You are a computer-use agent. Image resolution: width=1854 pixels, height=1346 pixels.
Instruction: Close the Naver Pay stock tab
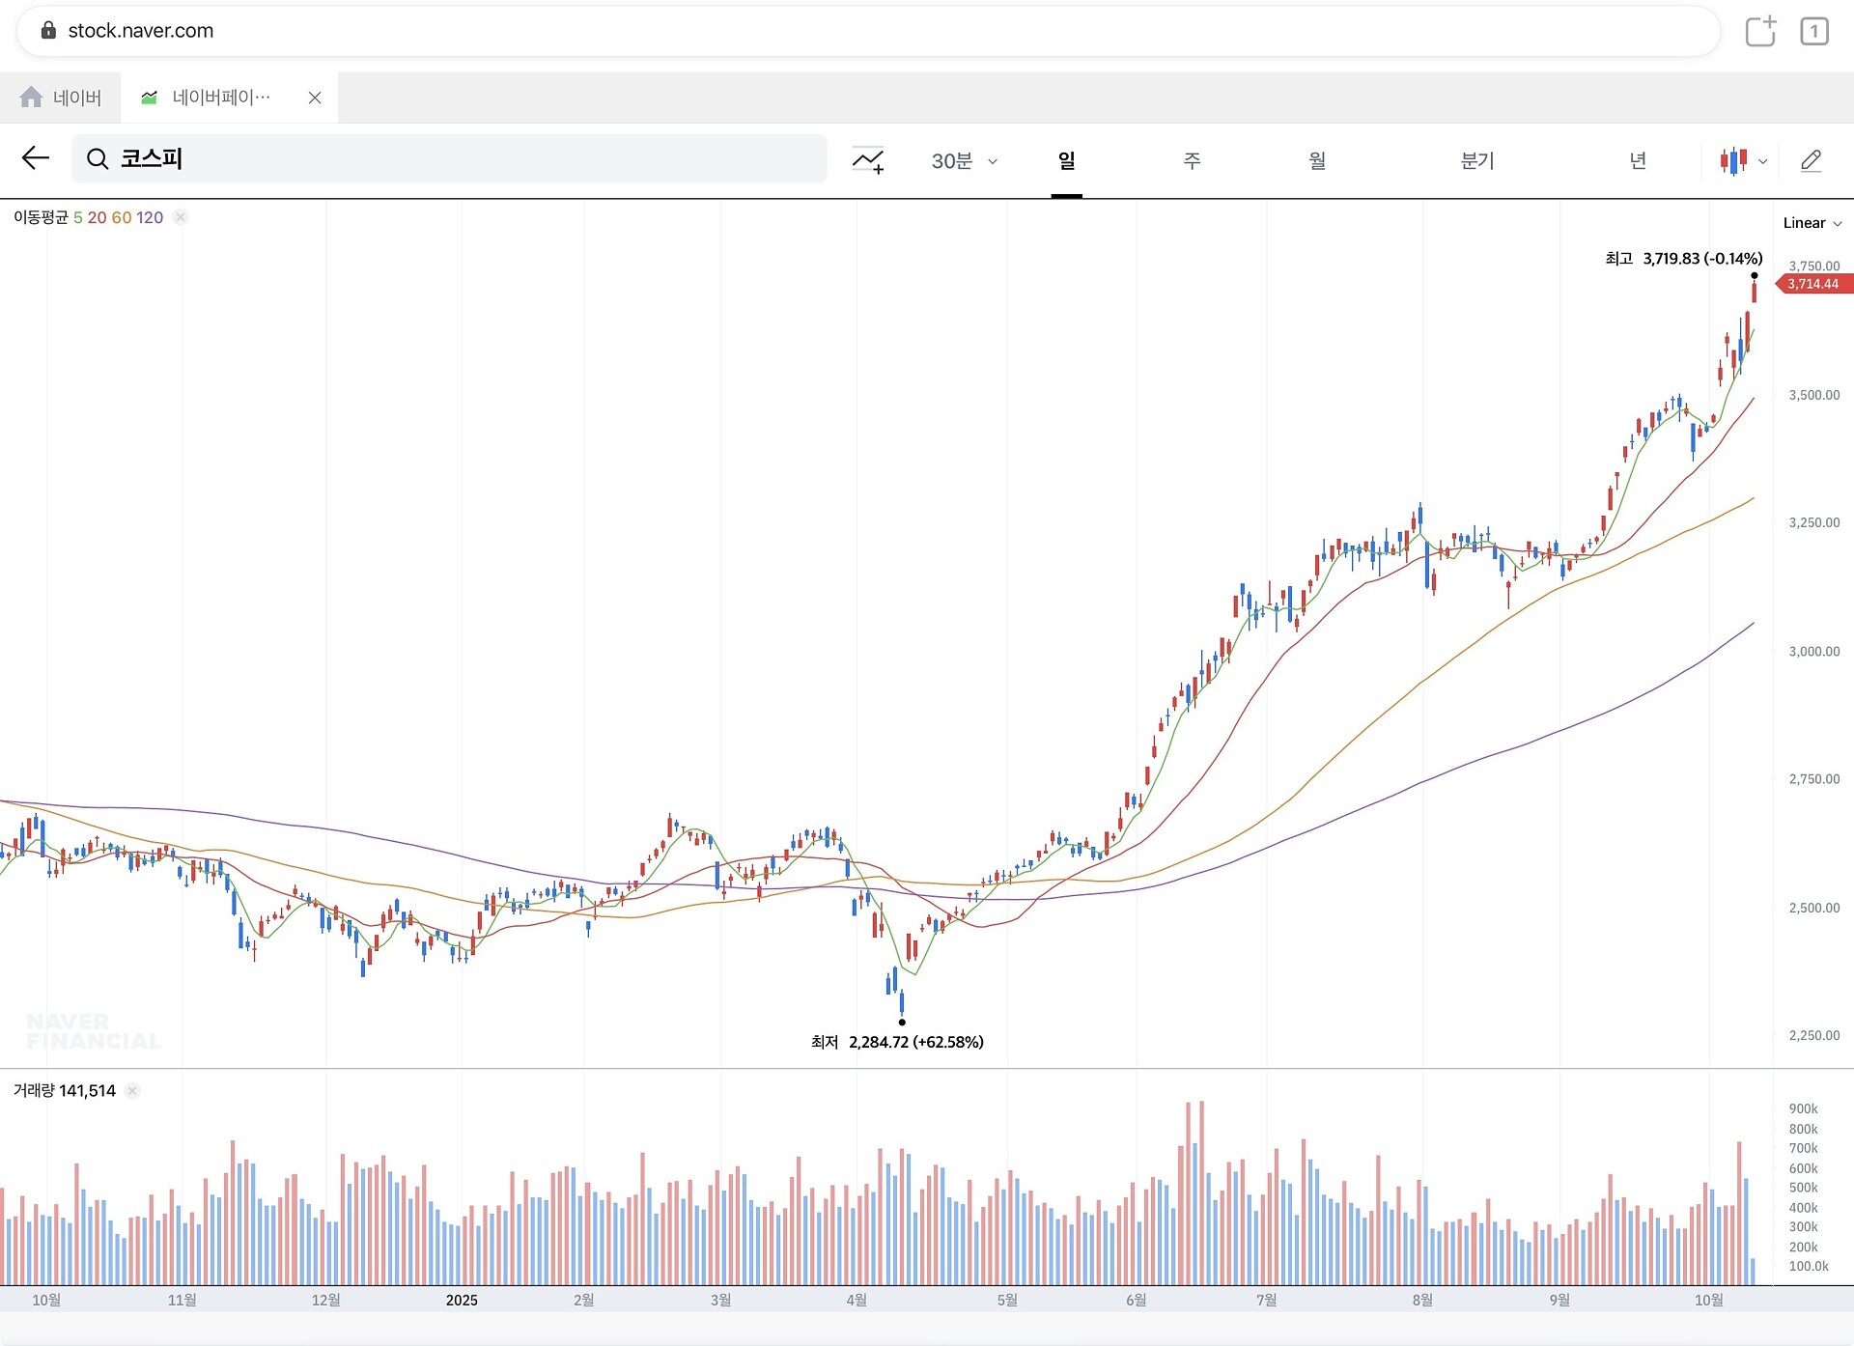click(x=315, y=98)
